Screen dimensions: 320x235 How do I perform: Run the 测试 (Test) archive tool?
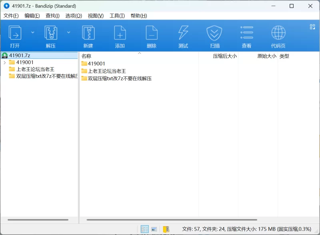[x=183, y=36]
